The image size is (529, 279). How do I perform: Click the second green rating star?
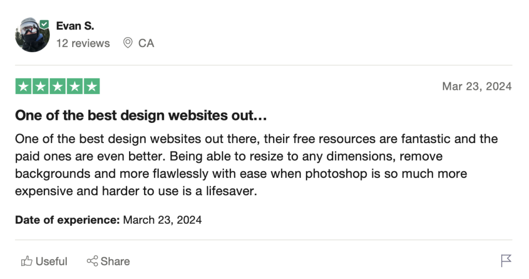(40, 86)
